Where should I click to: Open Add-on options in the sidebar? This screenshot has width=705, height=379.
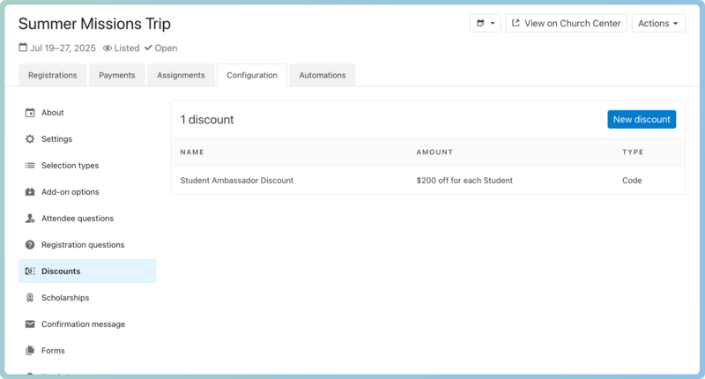pos(87,192)
